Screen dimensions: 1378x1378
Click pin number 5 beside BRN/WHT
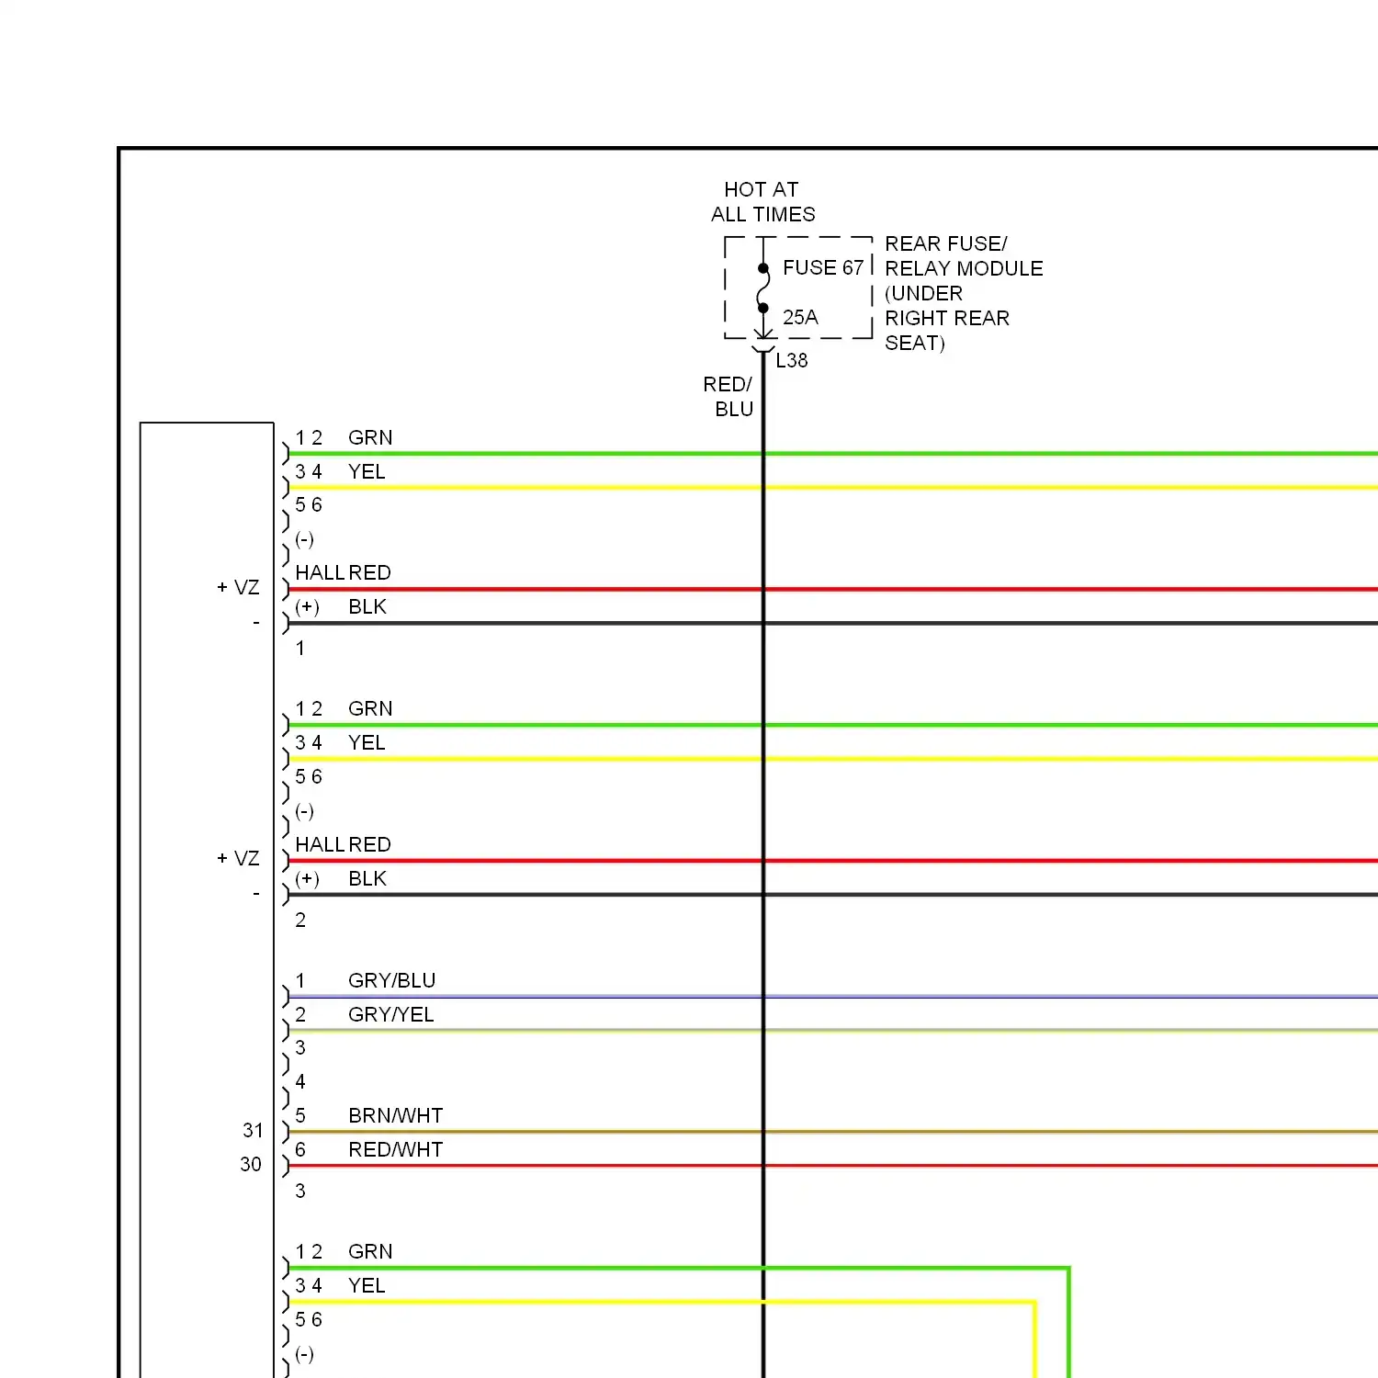(x=300, y=1116)
